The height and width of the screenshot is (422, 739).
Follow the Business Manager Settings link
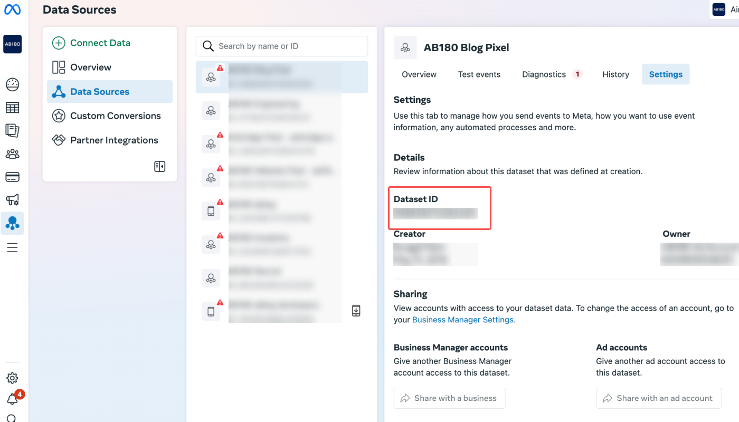[x=463, y=320]
